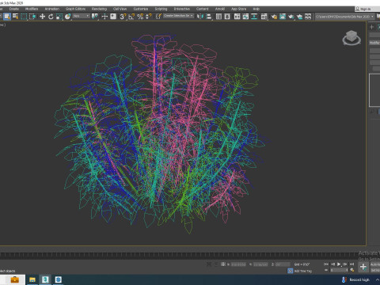Open project folder path dropdown
The height and width of the screenshot is (285, 380).
[345, 17]
